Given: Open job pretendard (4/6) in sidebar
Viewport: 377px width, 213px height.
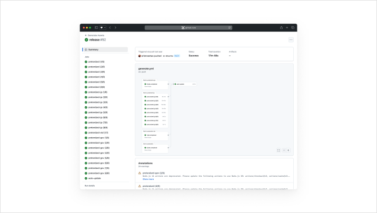Looking at the screenshot, I should pos(94,77).
